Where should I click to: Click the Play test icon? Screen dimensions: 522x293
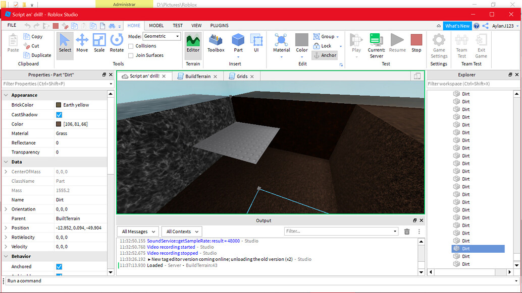(356, 44)
